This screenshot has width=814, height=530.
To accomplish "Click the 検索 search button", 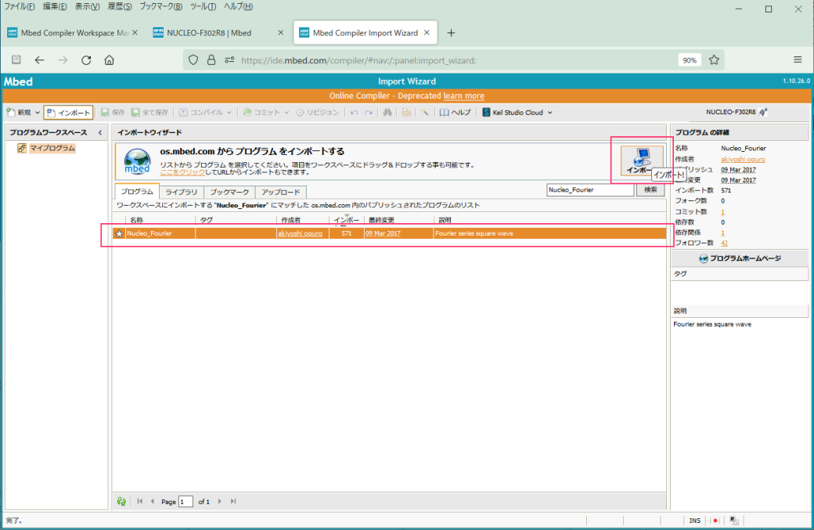I will click(650, 190).
